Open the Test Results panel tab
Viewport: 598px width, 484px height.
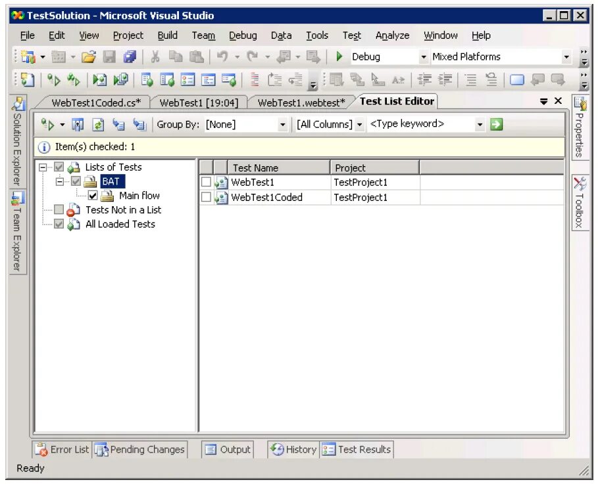(357, 450)
